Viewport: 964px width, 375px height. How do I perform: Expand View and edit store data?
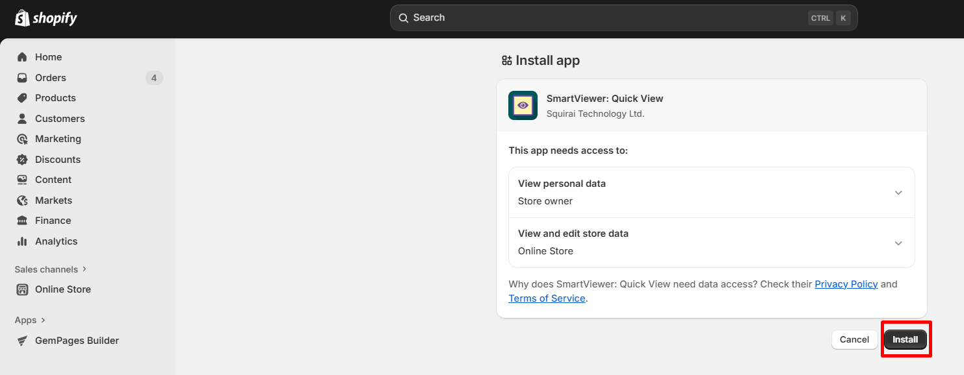pos(898,243)
